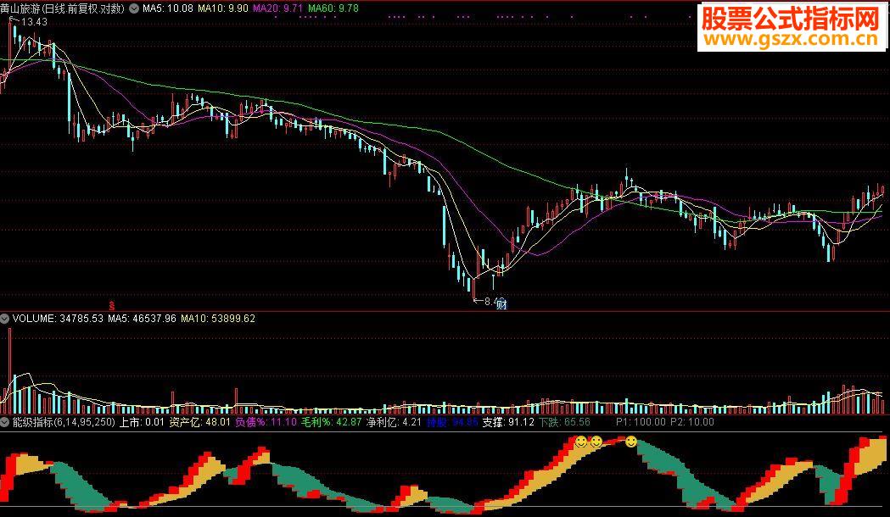Click the second smiley signal icon
Viewport: 890px width, 517px height.
click(x=596, y=441)
